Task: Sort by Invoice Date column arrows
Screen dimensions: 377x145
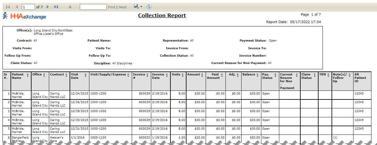Action: [x=167, y=75]
